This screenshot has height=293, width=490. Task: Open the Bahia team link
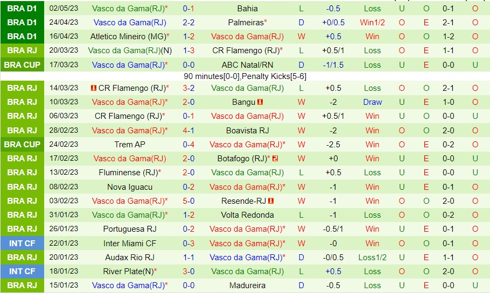(247, 9)
